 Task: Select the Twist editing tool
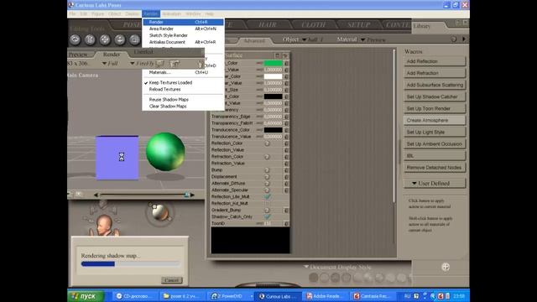(x=90, y=39)
